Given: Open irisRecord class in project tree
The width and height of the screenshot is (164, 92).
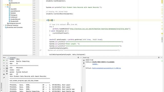Looking at the screenshot, I should coord(14,17).
